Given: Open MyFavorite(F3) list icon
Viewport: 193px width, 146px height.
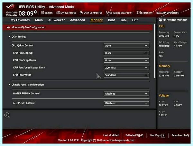Looking at the screenshot, I should (x=58, y=13).
